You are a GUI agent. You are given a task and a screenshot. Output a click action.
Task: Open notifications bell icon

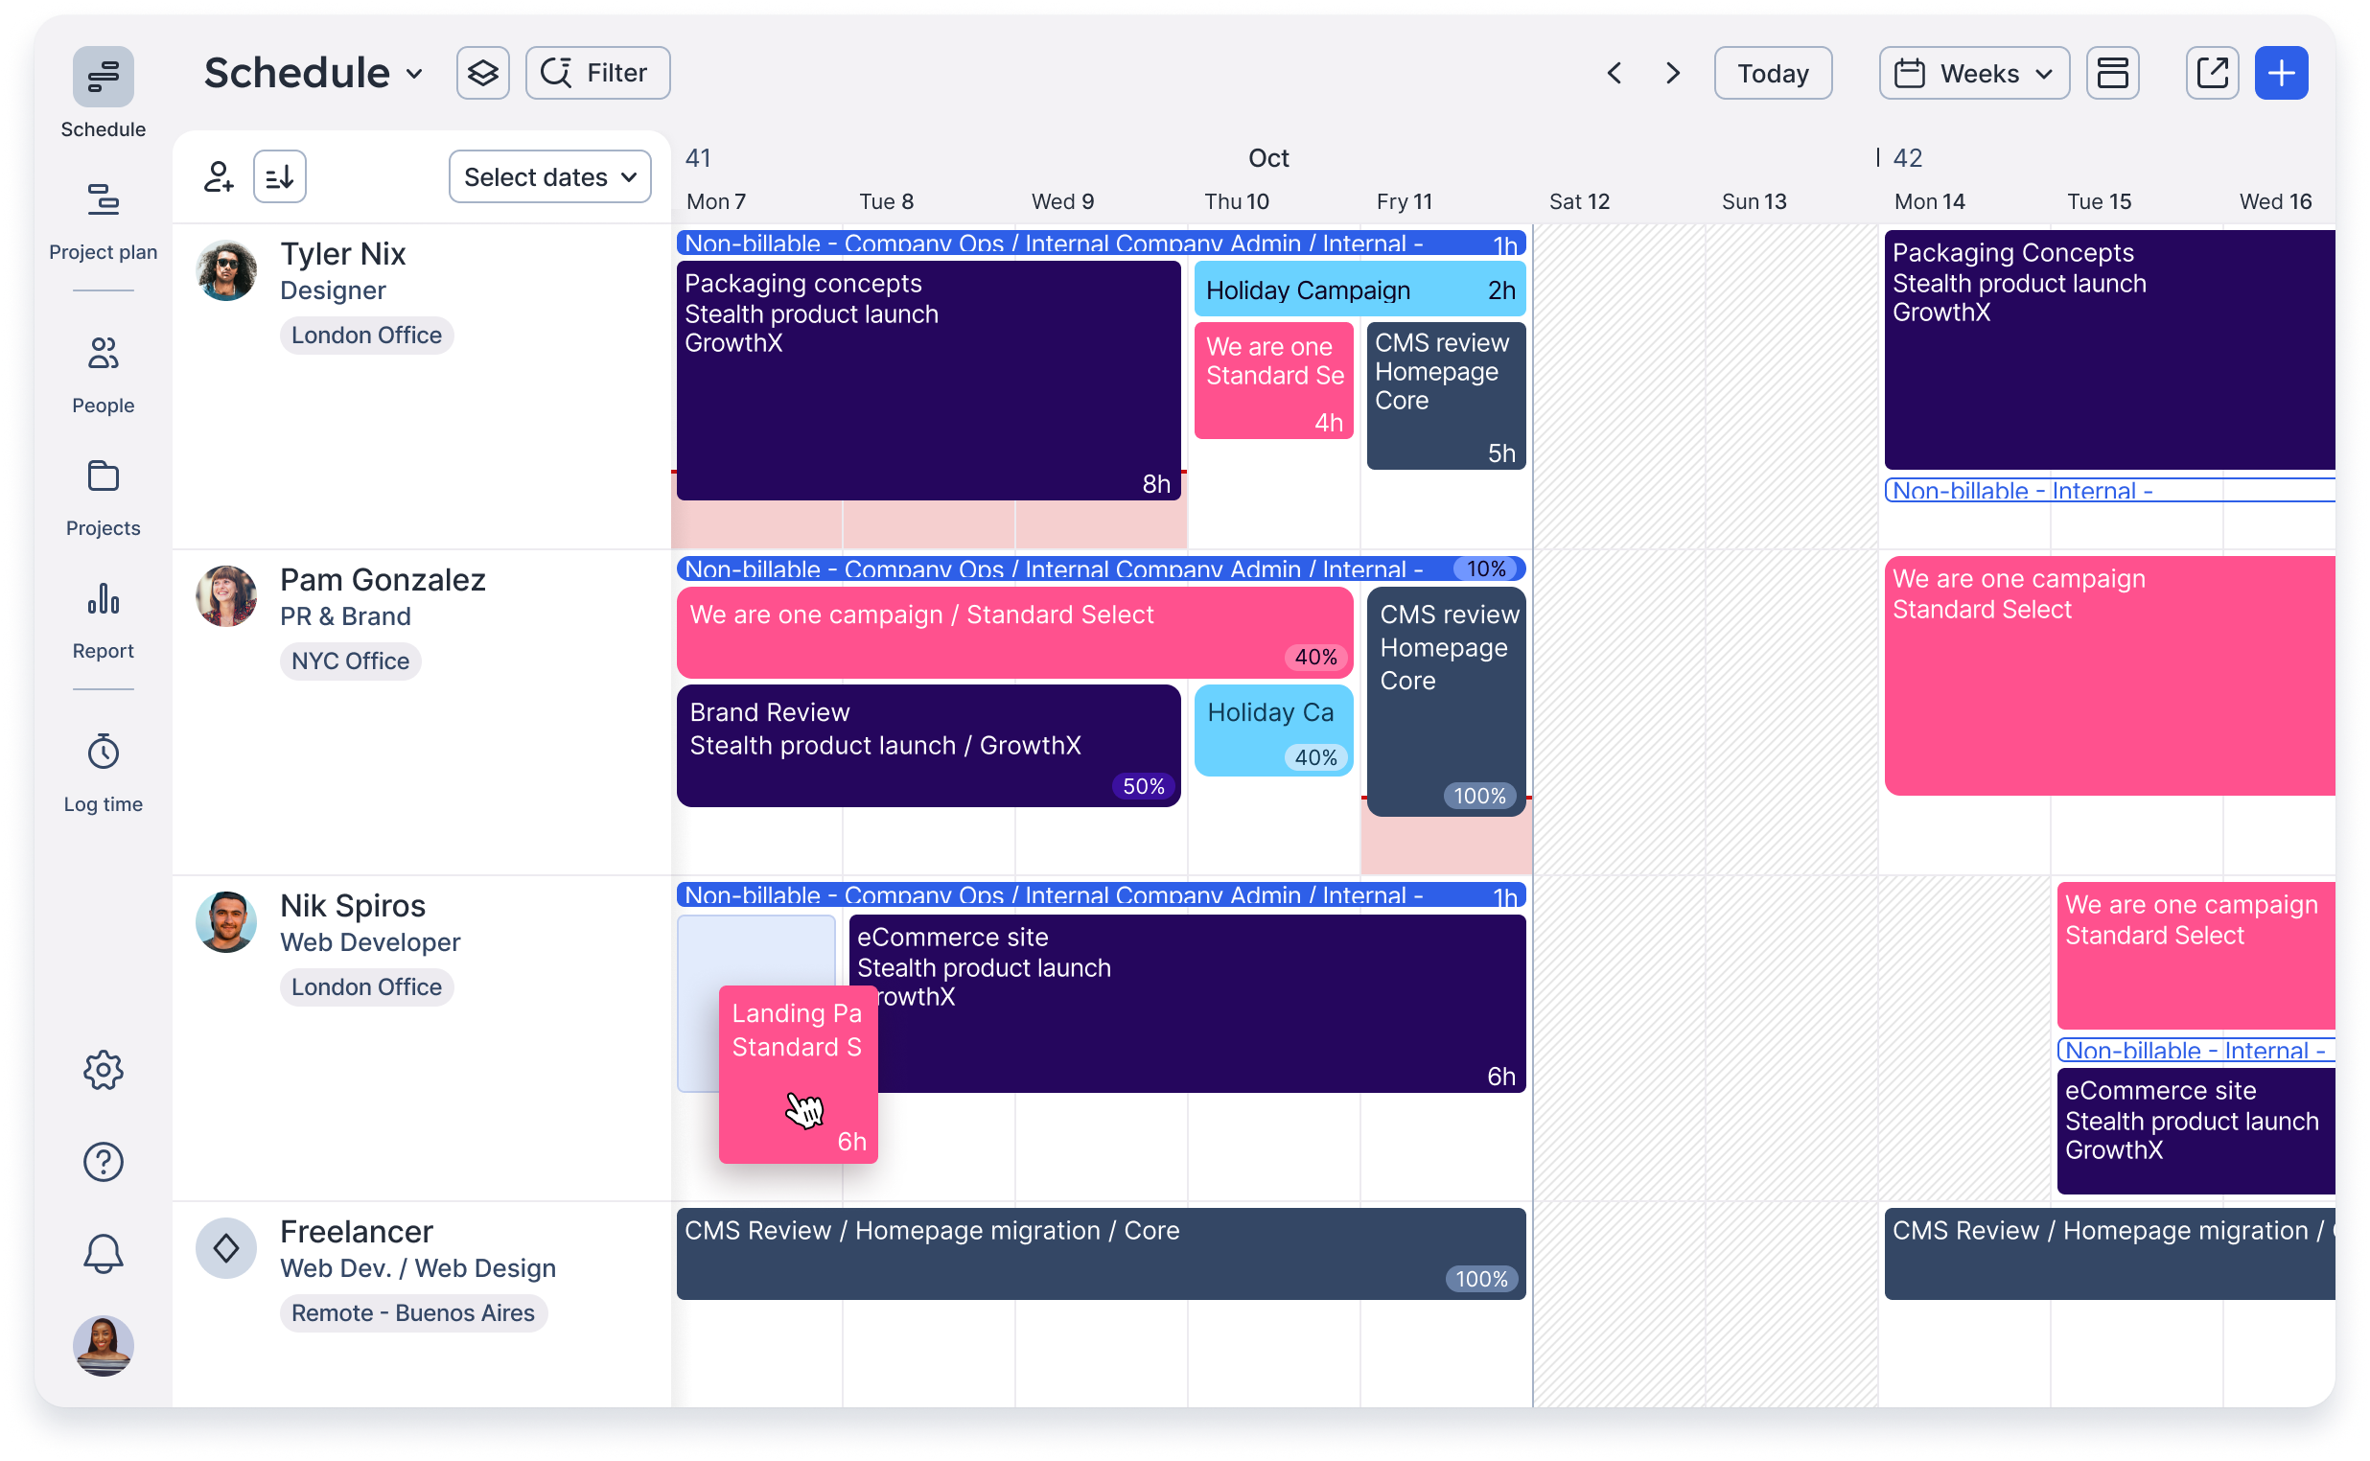tap(104, 1254)
